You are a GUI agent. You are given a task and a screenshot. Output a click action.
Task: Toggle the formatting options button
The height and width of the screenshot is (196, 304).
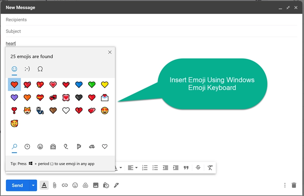coord(44,185)
